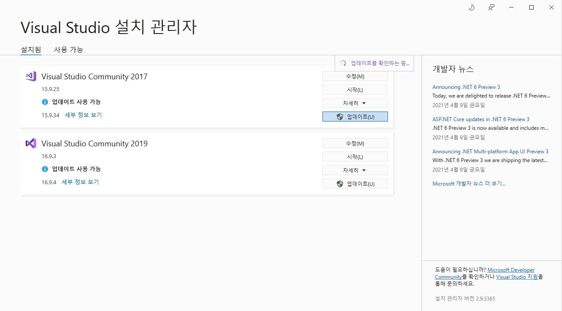
Task: Open Announcing .NET 6 Preview 3 news
Action: (x=466, y=87)
